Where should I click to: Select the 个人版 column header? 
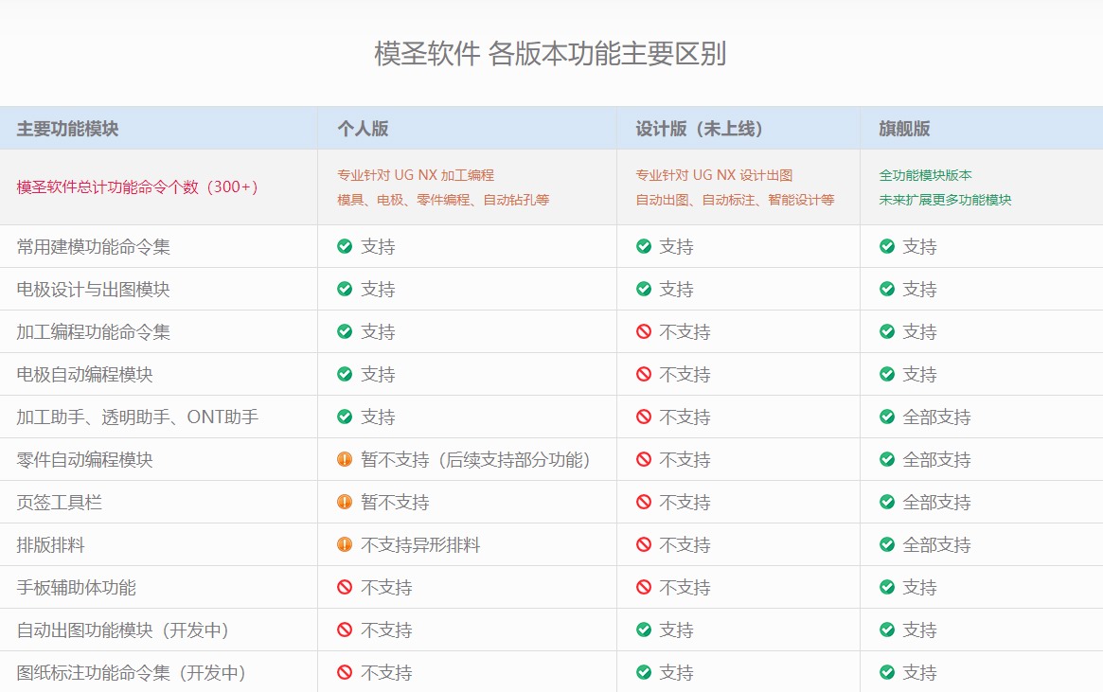pyautogui.click(x=363, y=129)
